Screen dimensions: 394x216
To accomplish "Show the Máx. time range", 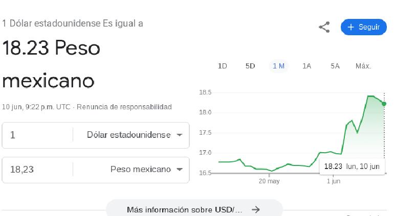I will pos(363,66).
